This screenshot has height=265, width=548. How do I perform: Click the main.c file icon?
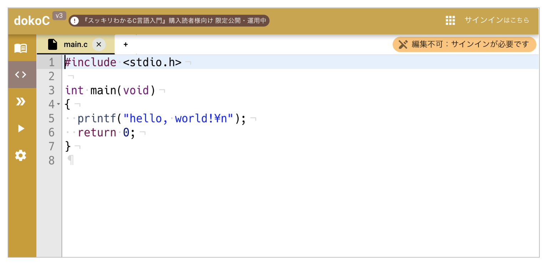[53, 45]
